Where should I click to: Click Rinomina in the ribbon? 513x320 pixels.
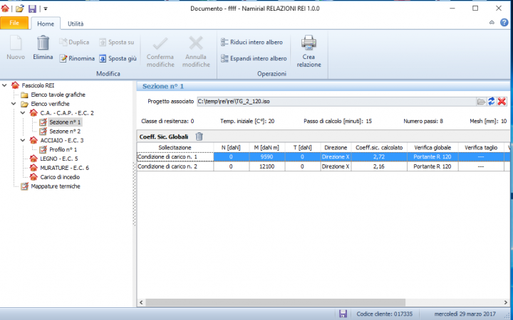click(x=77, y=58)
